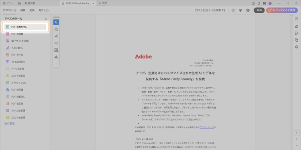The image size is (301, 150).
Task: Click the cloud upload icon
Action: (x=240, y=10)
